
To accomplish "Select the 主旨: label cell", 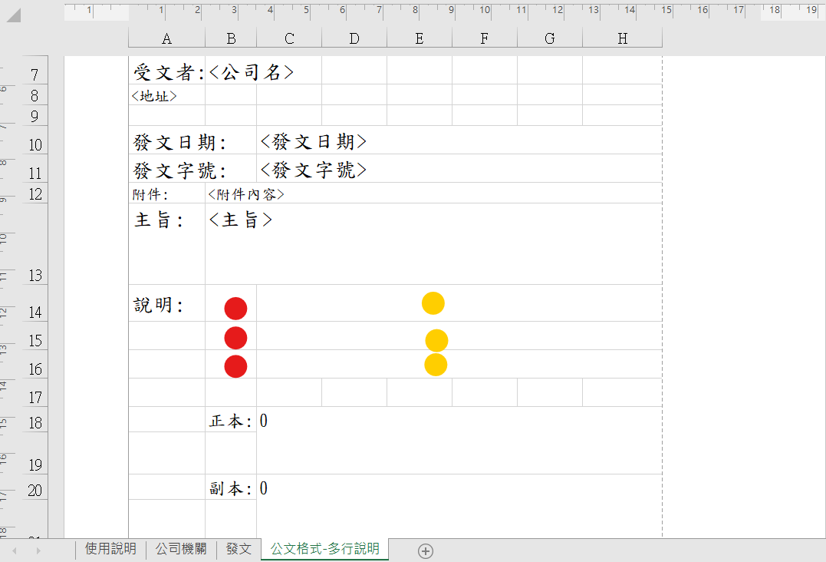I will click(167, 244).
